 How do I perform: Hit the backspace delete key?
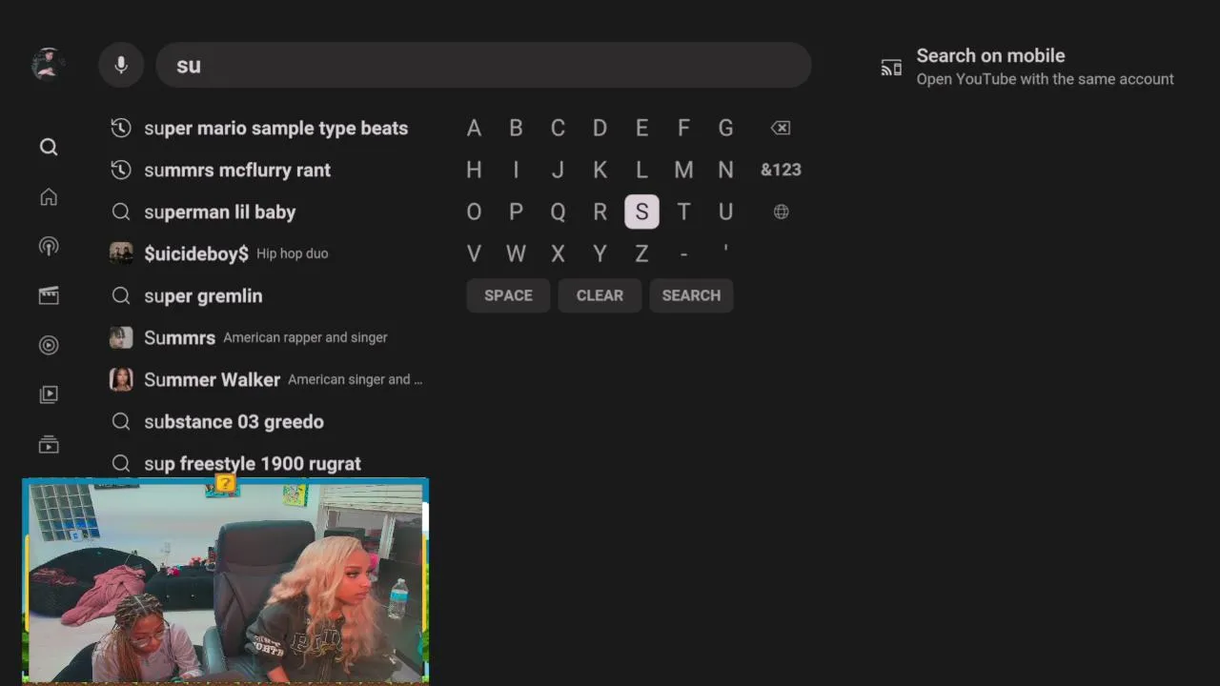point(781,128)
